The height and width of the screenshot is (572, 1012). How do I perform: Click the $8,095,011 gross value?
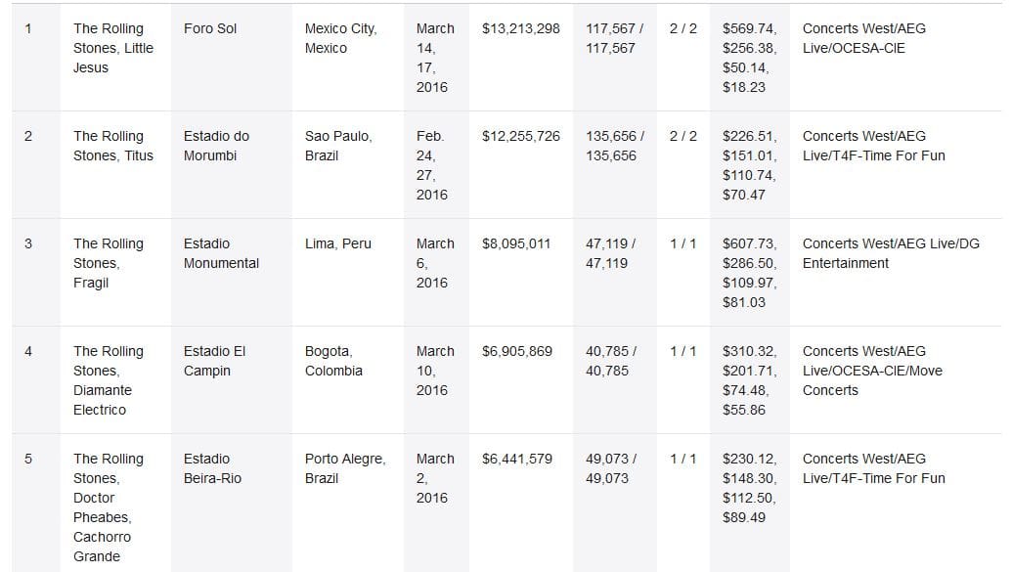pos(515,243)
